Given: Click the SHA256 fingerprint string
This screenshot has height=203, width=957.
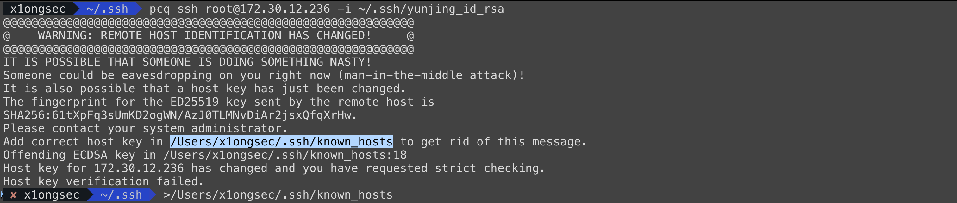Looking at the screenshot, I should coord(180,115).
